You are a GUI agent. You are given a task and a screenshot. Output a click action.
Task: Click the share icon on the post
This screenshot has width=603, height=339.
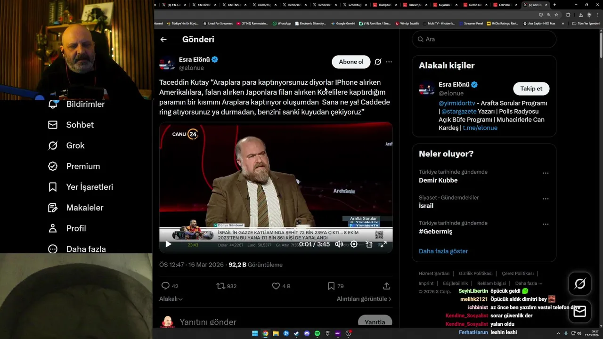click(x=387, y=286)
